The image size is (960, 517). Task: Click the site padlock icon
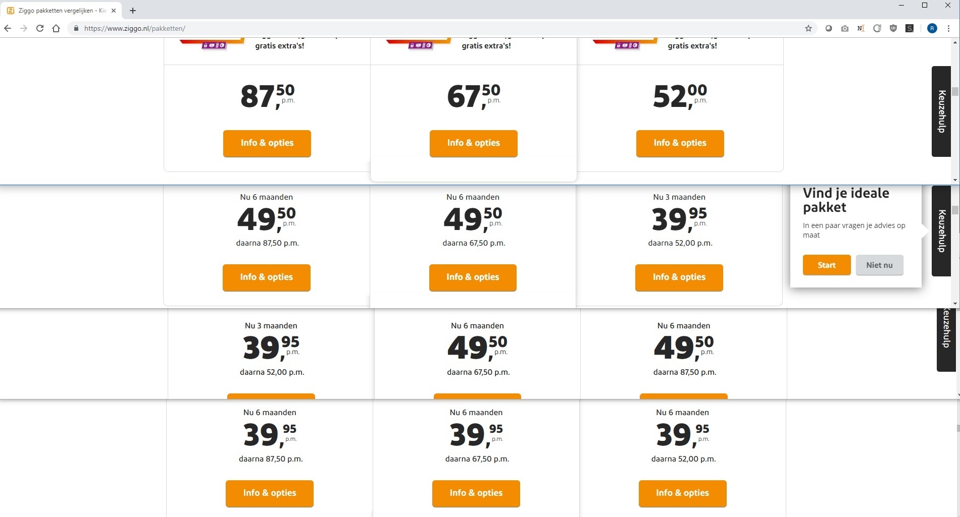tap(76, 28)
